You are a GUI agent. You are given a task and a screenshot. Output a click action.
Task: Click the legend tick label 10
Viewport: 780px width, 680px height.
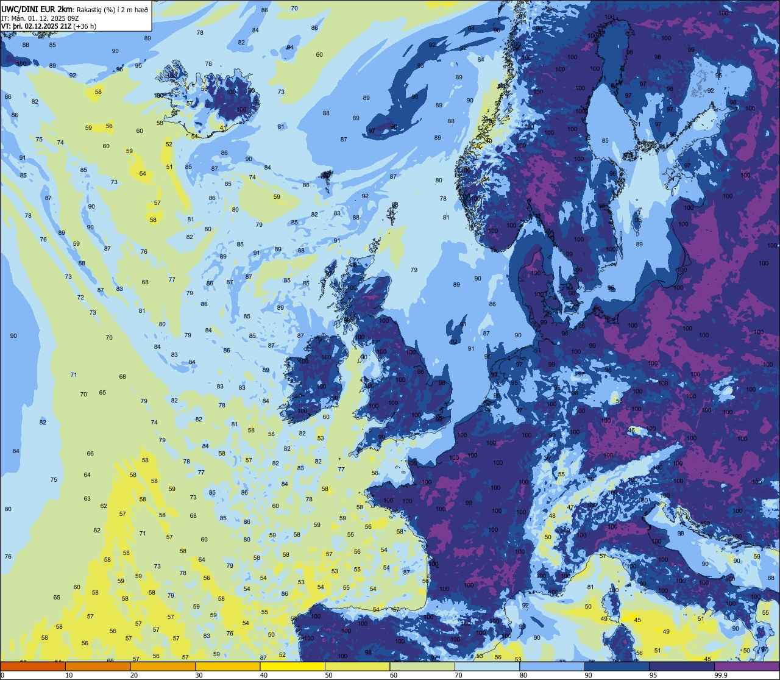[69, 675]
